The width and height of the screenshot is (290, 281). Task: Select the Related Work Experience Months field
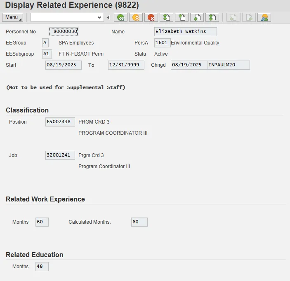[x=42, y=222]
